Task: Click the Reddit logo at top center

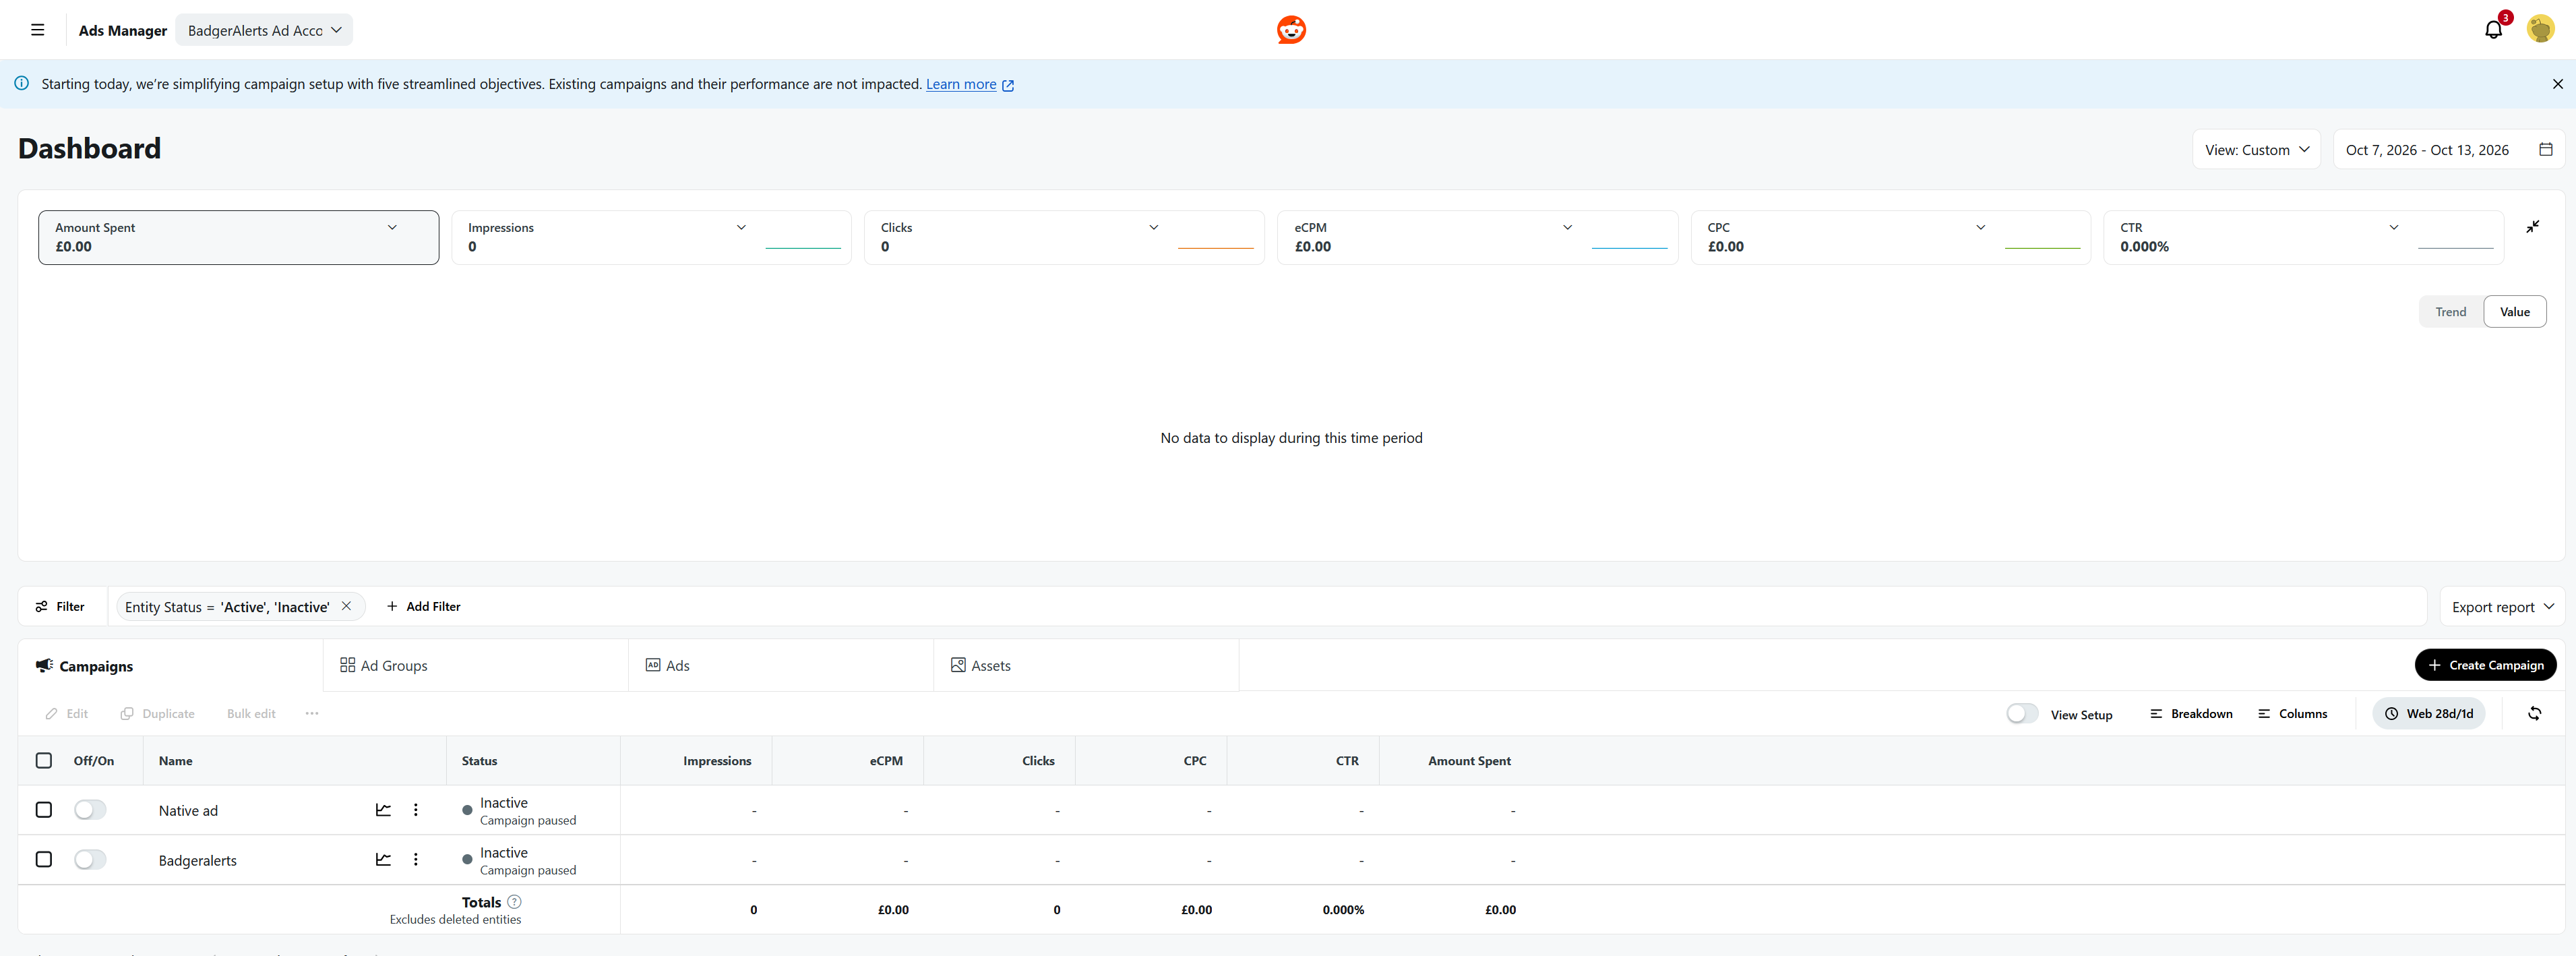Action: tap(1291, 30)
